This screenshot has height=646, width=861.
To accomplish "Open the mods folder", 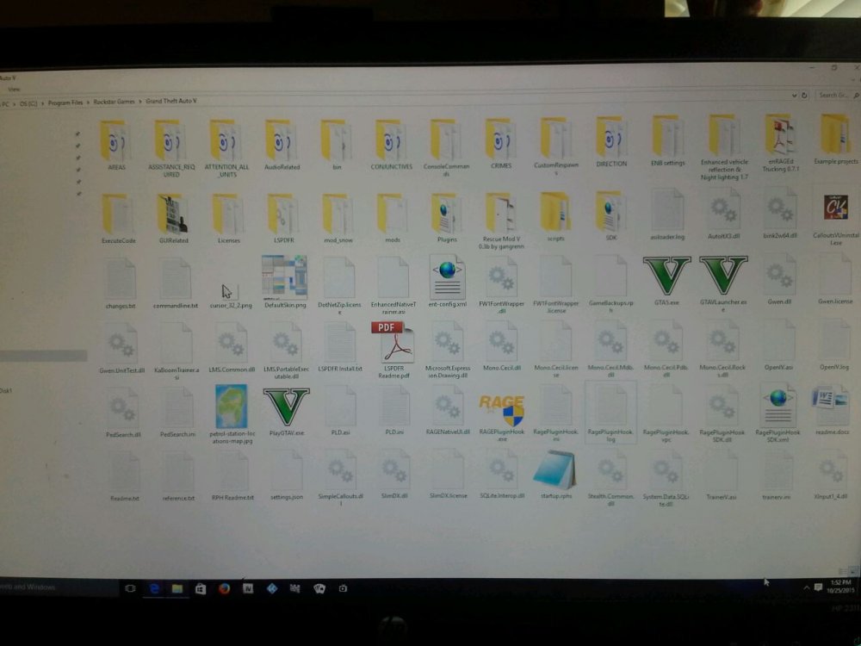I will 392,218.
